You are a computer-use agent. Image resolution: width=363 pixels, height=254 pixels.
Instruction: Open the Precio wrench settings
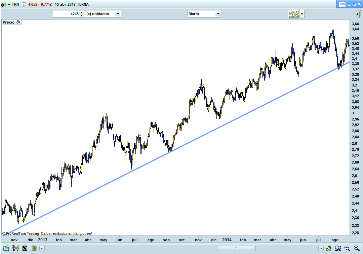click(18, 22)
